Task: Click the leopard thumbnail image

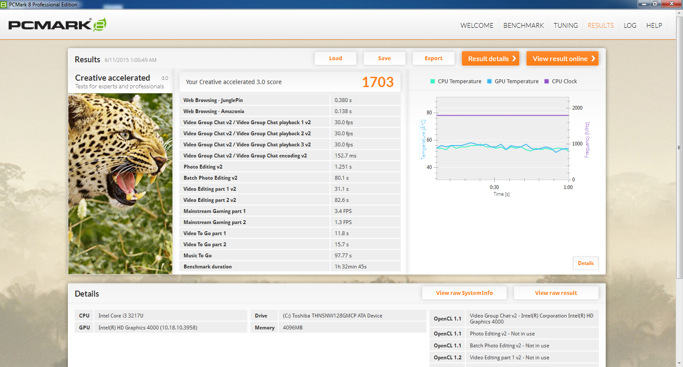Action: [120, 183]
